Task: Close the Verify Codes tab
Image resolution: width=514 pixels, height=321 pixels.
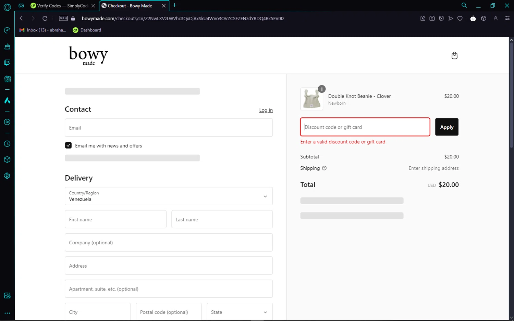Action: [x=93, y=6]
